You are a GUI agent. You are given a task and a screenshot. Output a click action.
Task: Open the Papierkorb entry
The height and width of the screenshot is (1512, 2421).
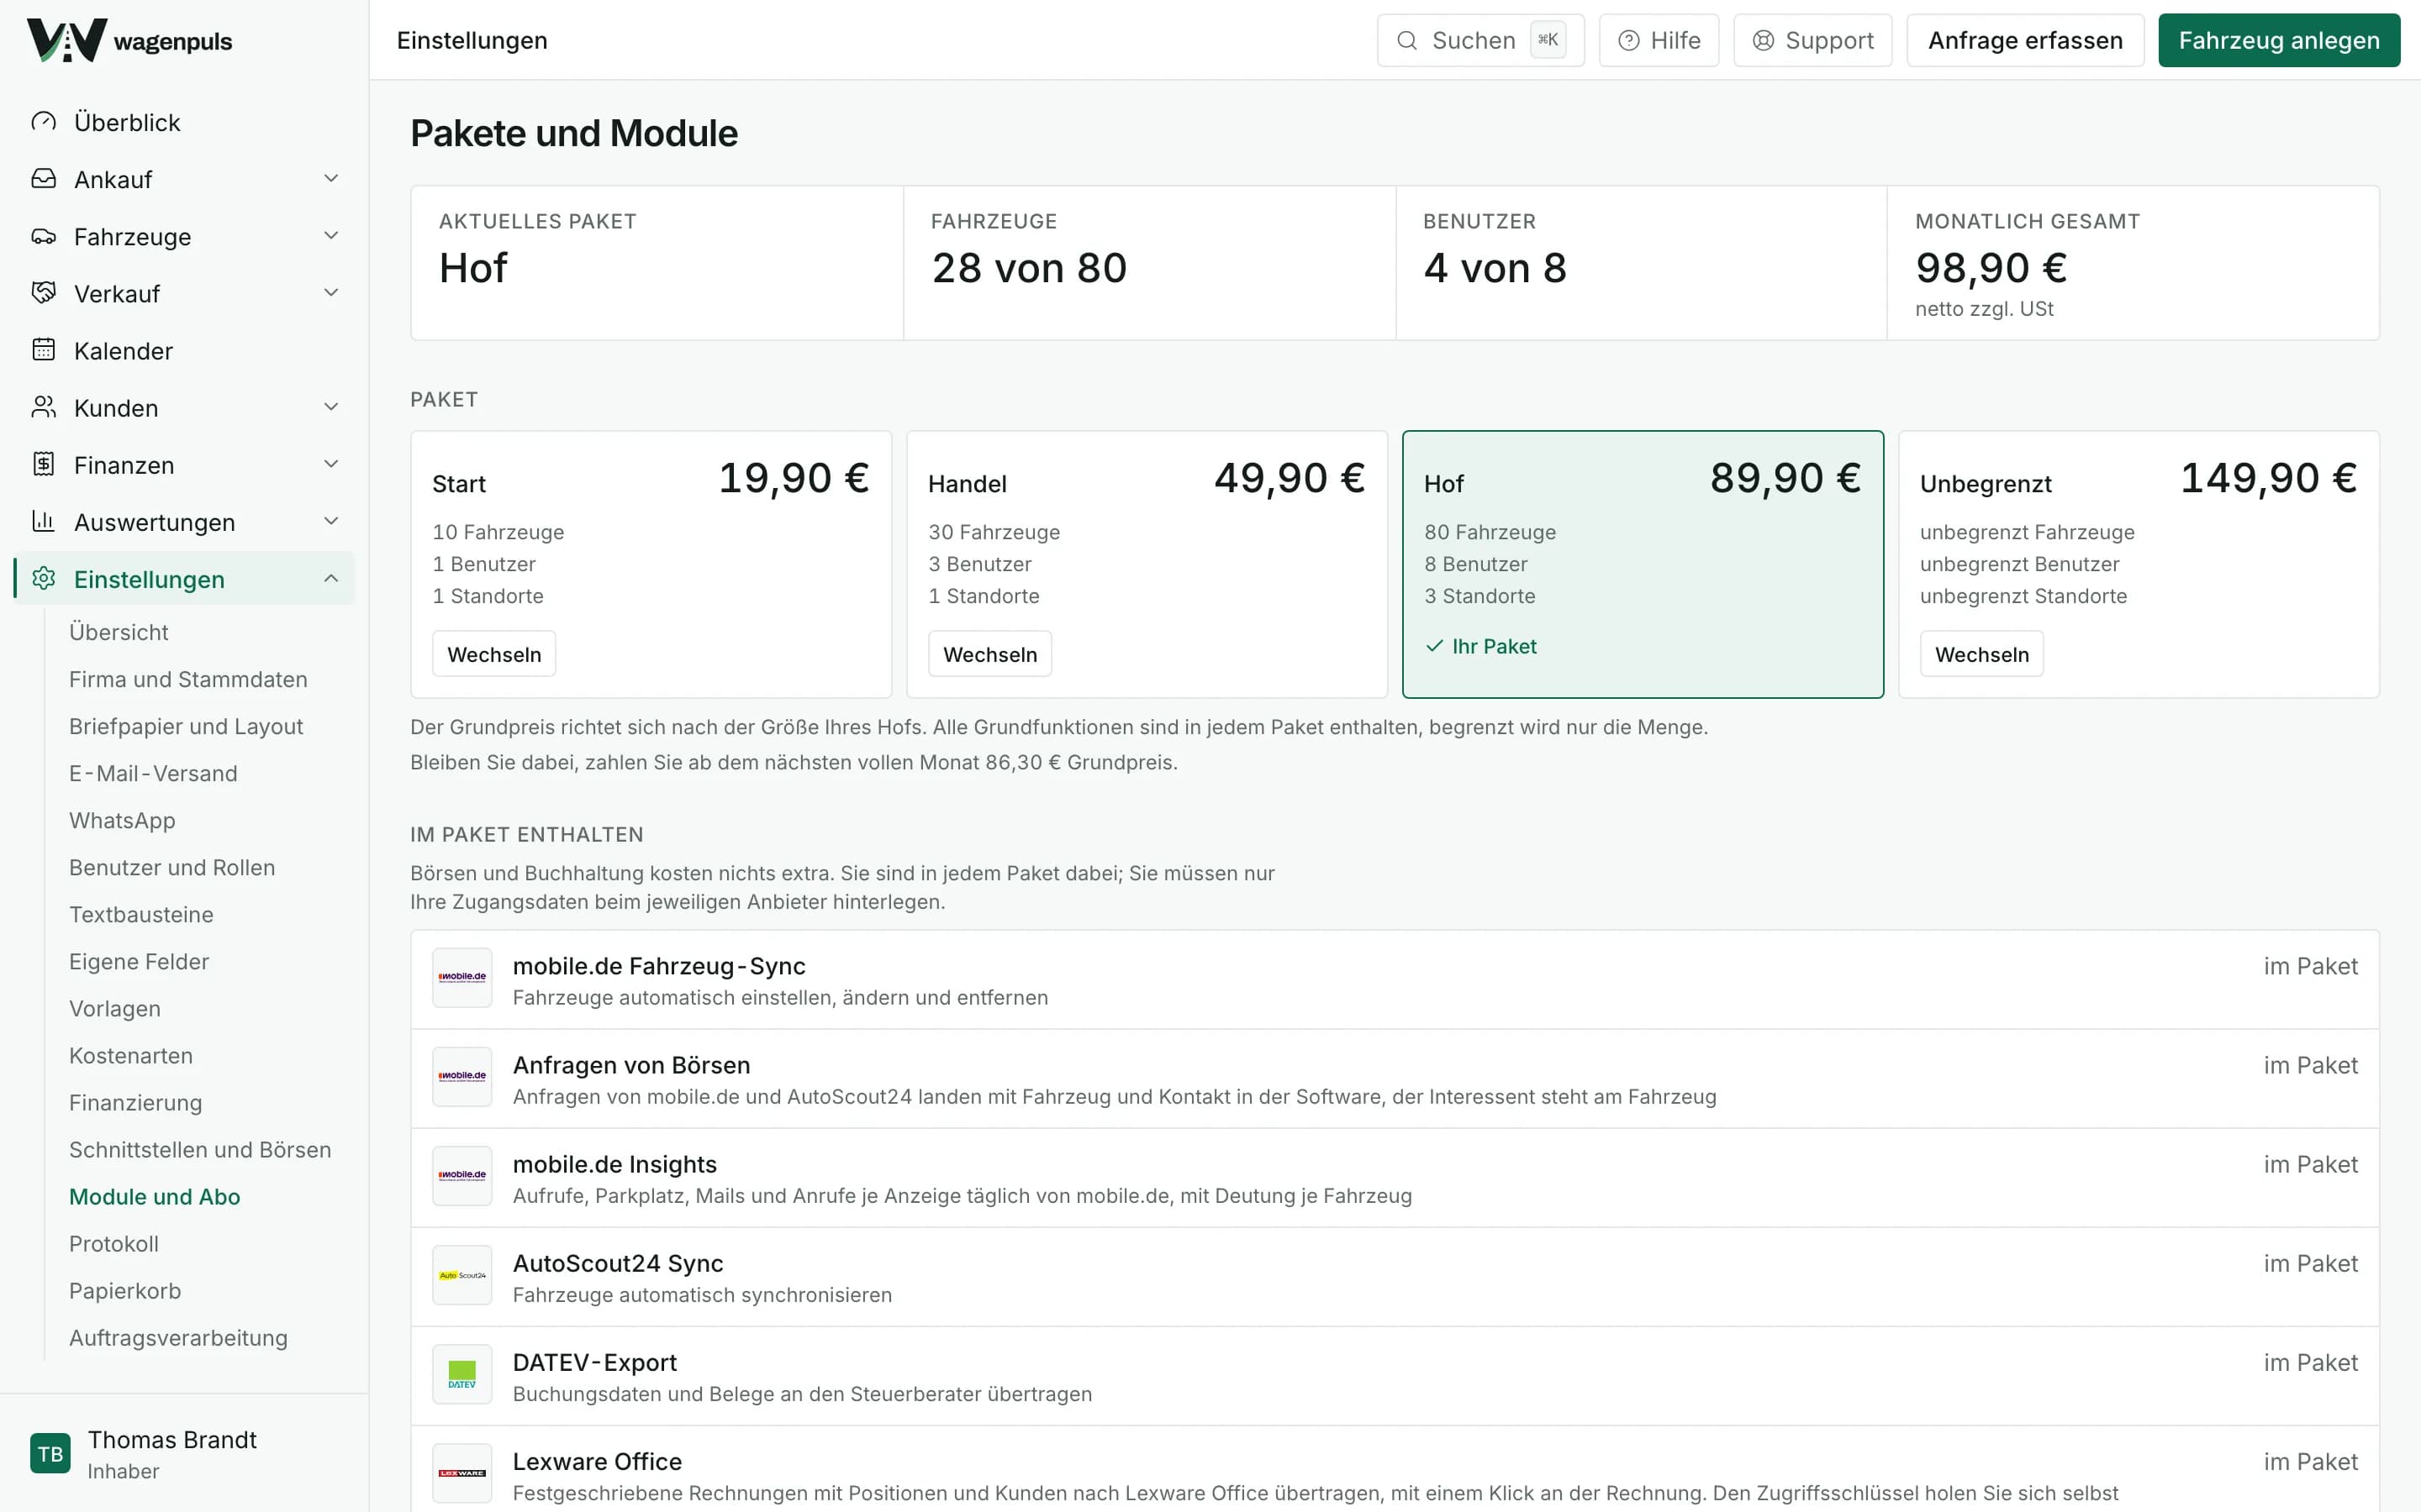pos(125,1290)
